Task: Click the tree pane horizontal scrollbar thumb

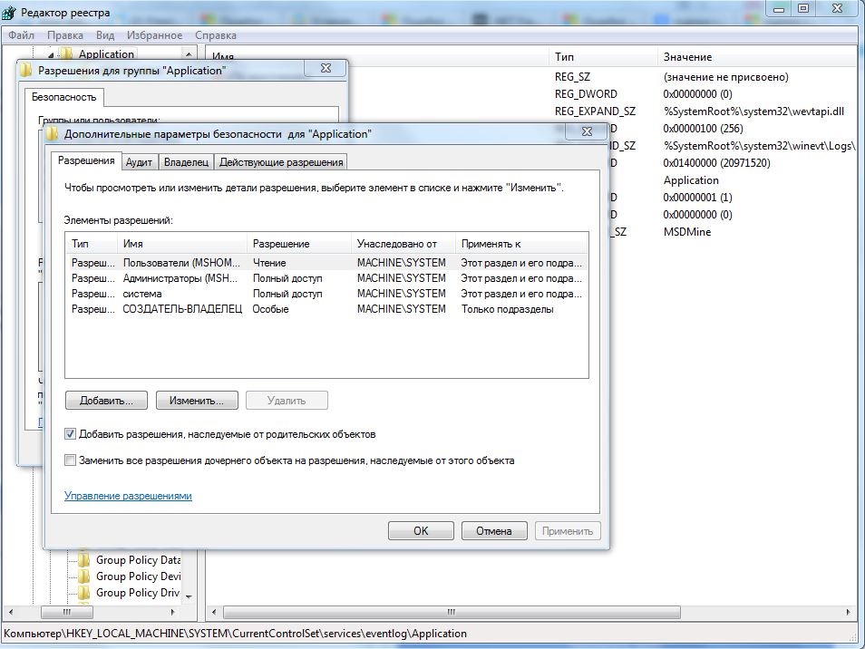Action: (x=67, y=612)
